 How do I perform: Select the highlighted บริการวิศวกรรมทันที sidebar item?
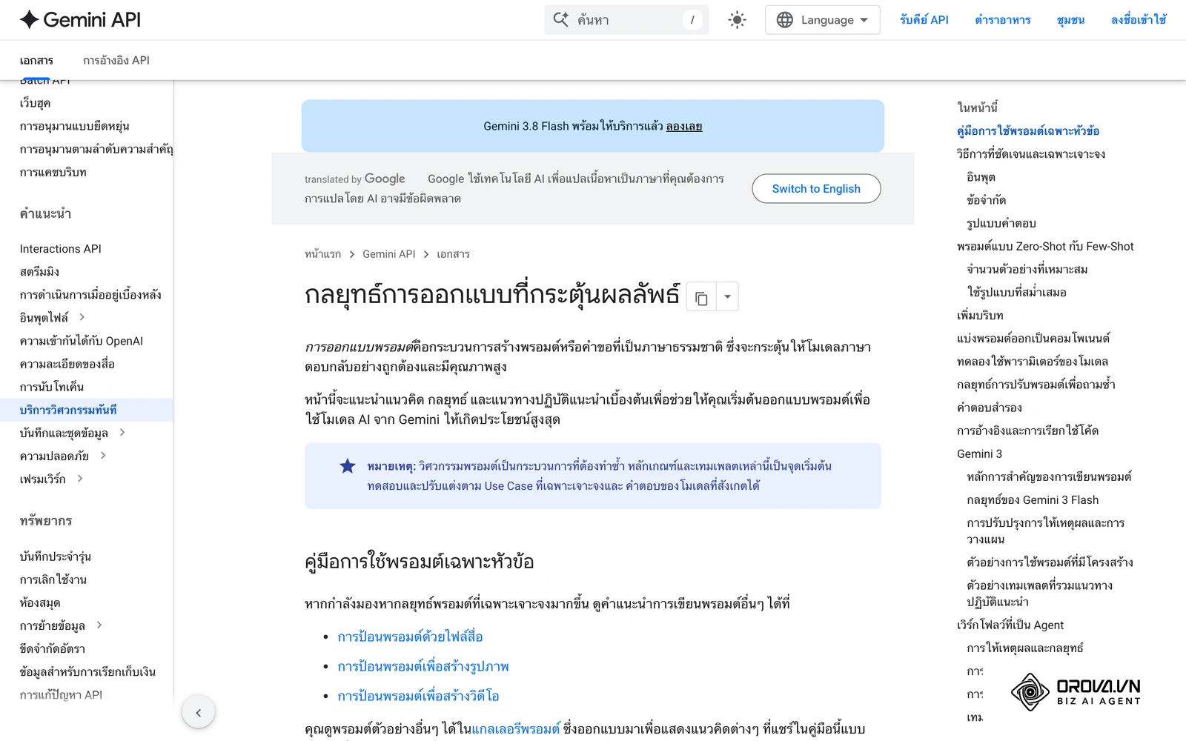coord(87,410)
